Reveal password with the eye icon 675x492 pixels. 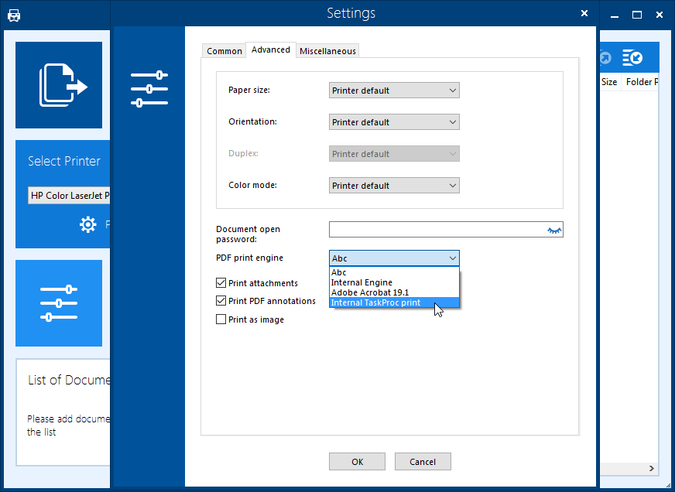554,230
